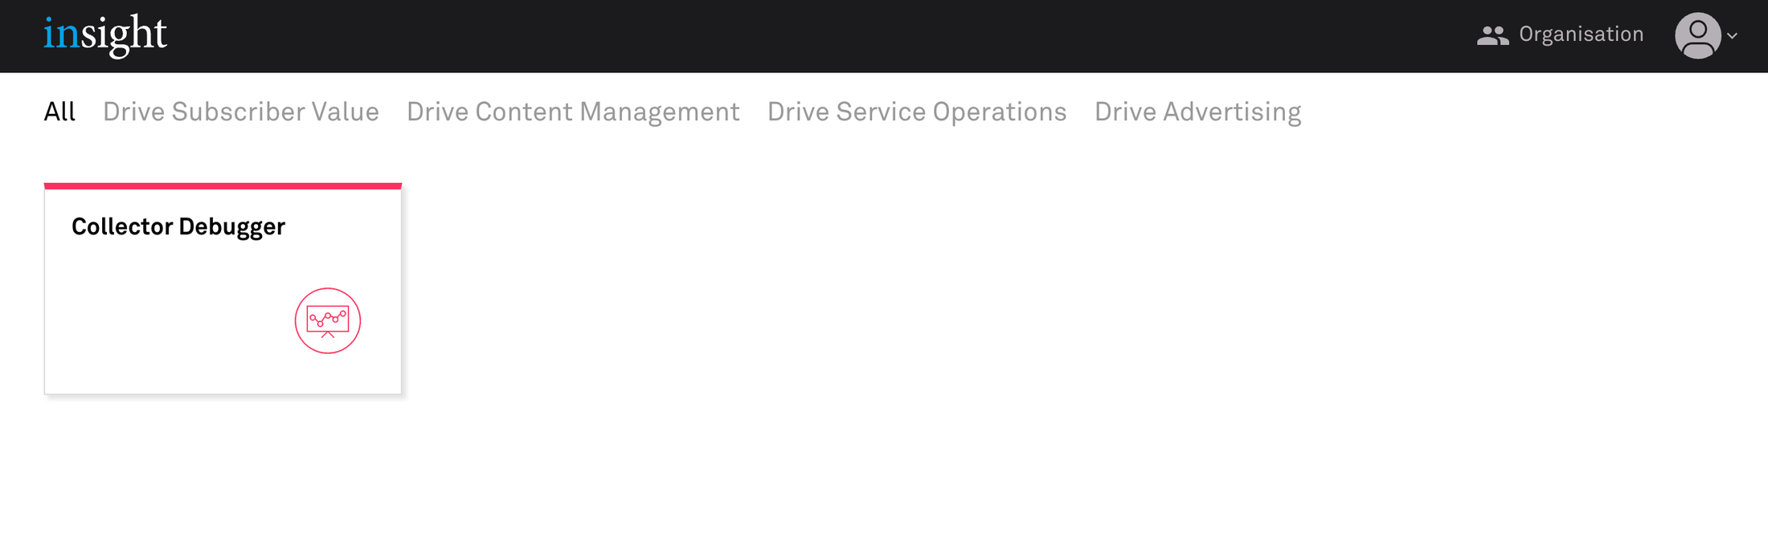Expand the user account dropdown chevron
The image size is (1768, 550).
1733,36
